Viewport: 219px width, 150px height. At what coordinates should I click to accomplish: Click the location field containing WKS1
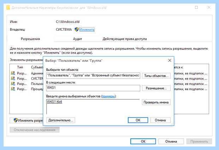click(93, 88)
